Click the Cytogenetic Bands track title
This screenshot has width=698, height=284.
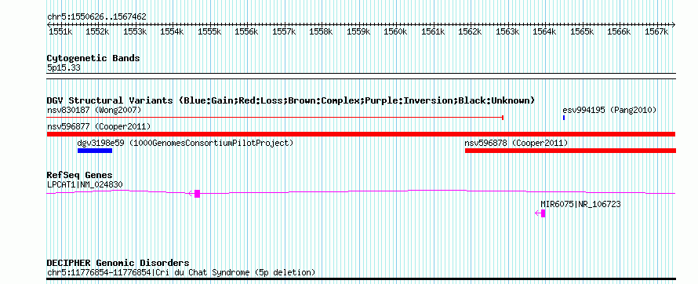coord(93,58)
